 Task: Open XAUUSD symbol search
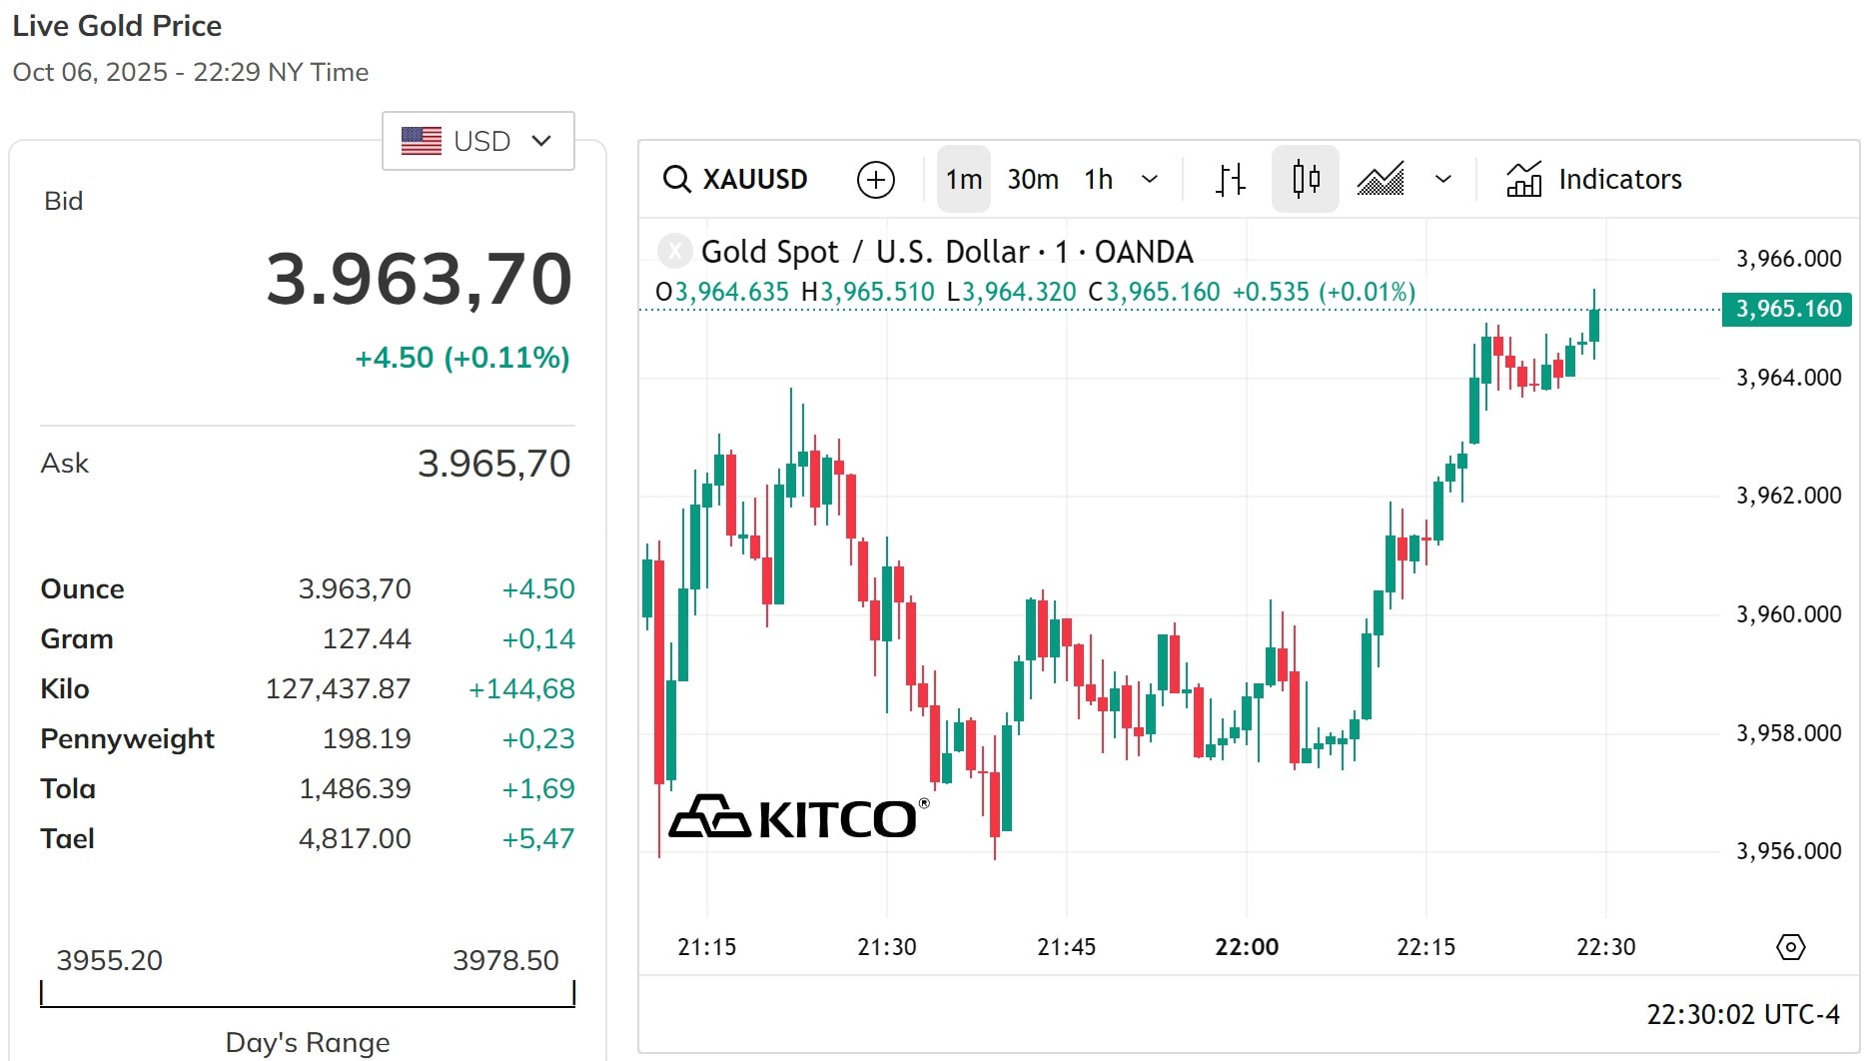click(x=735, y=180)
